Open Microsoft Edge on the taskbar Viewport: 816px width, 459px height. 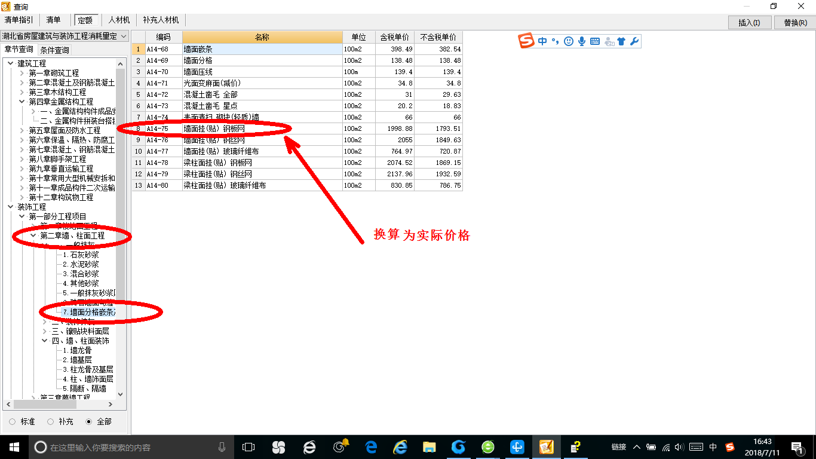370,447
